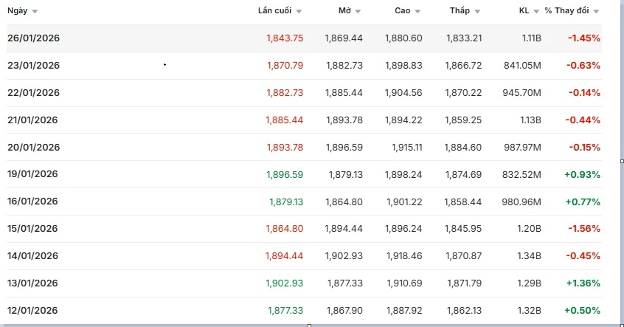Click the 19/01/2026 date cell

pos(33,174)
